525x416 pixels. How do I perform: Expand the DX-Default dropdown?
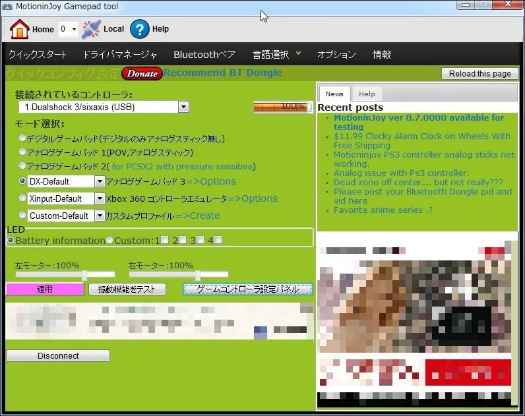coord(100,181)
